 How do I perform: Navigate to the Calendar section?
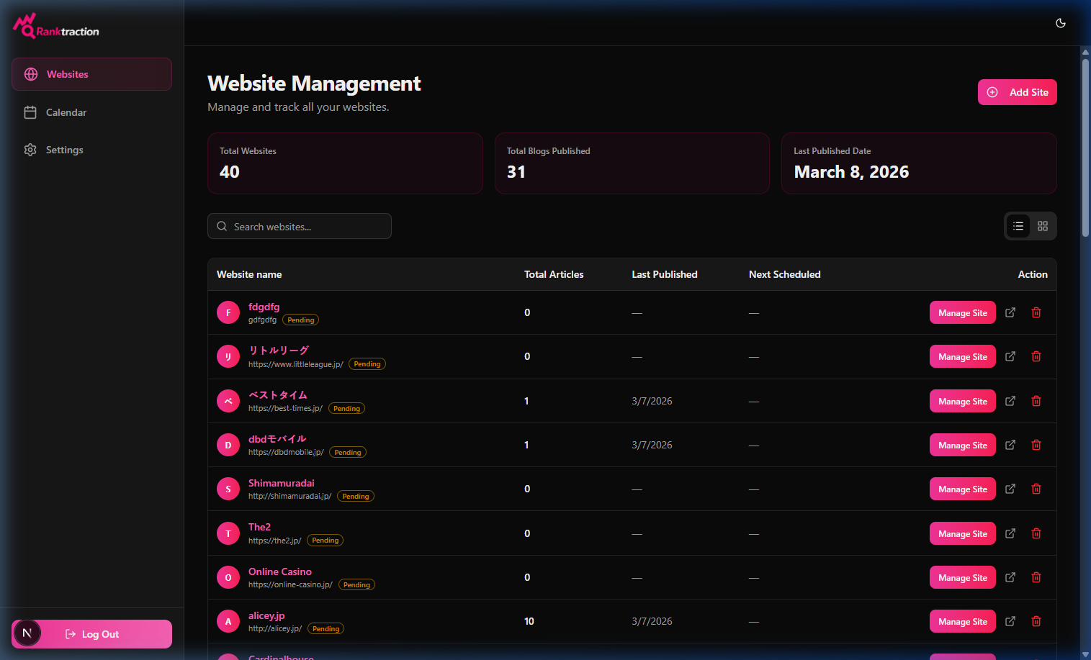point(66,112)
